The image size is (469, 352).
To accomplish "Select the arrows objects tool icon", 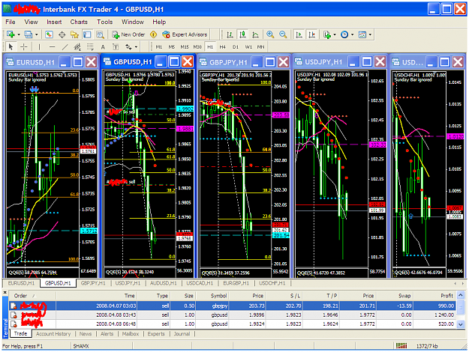I will (x=128, y=47).
